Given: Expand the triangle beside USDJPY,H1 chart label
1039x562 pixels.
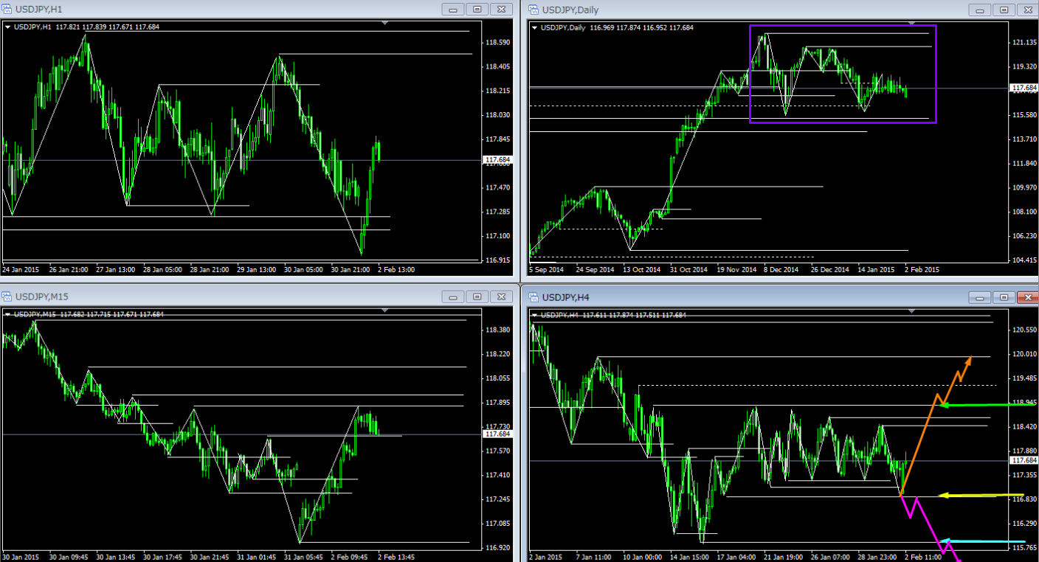Looking at the screenshot, I should tap(7, 27).
